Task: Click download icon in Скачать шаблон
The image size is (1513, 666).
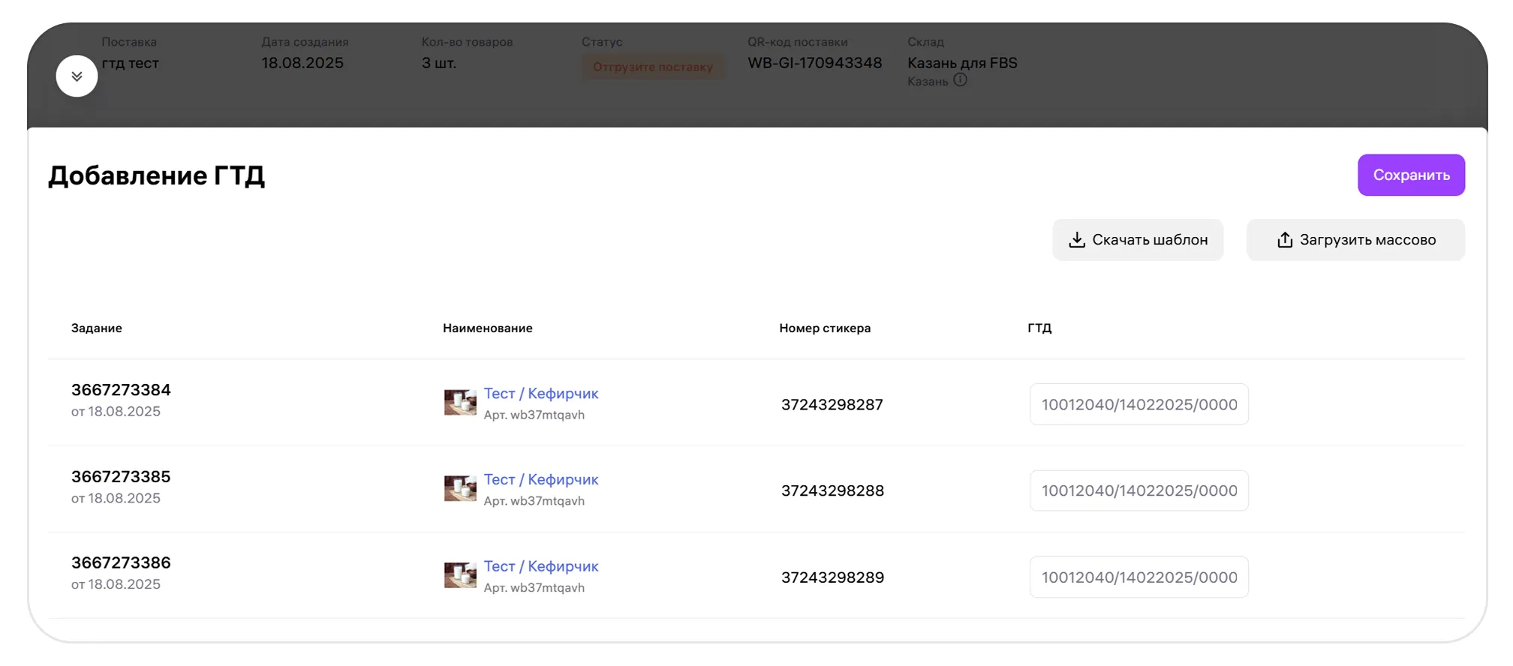Action: coord(1077,240)
